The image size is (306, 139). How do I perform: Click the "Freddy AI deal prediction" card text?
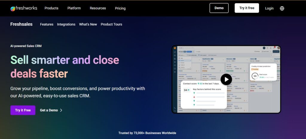(261, 66)
